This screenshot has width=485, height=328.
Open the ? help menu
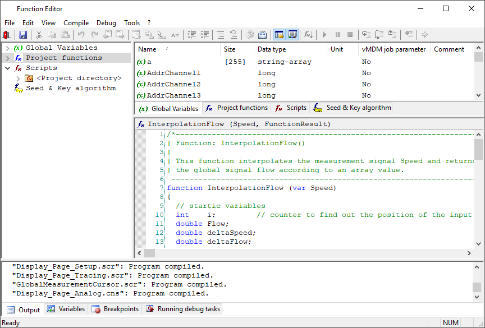coord(149,23)
